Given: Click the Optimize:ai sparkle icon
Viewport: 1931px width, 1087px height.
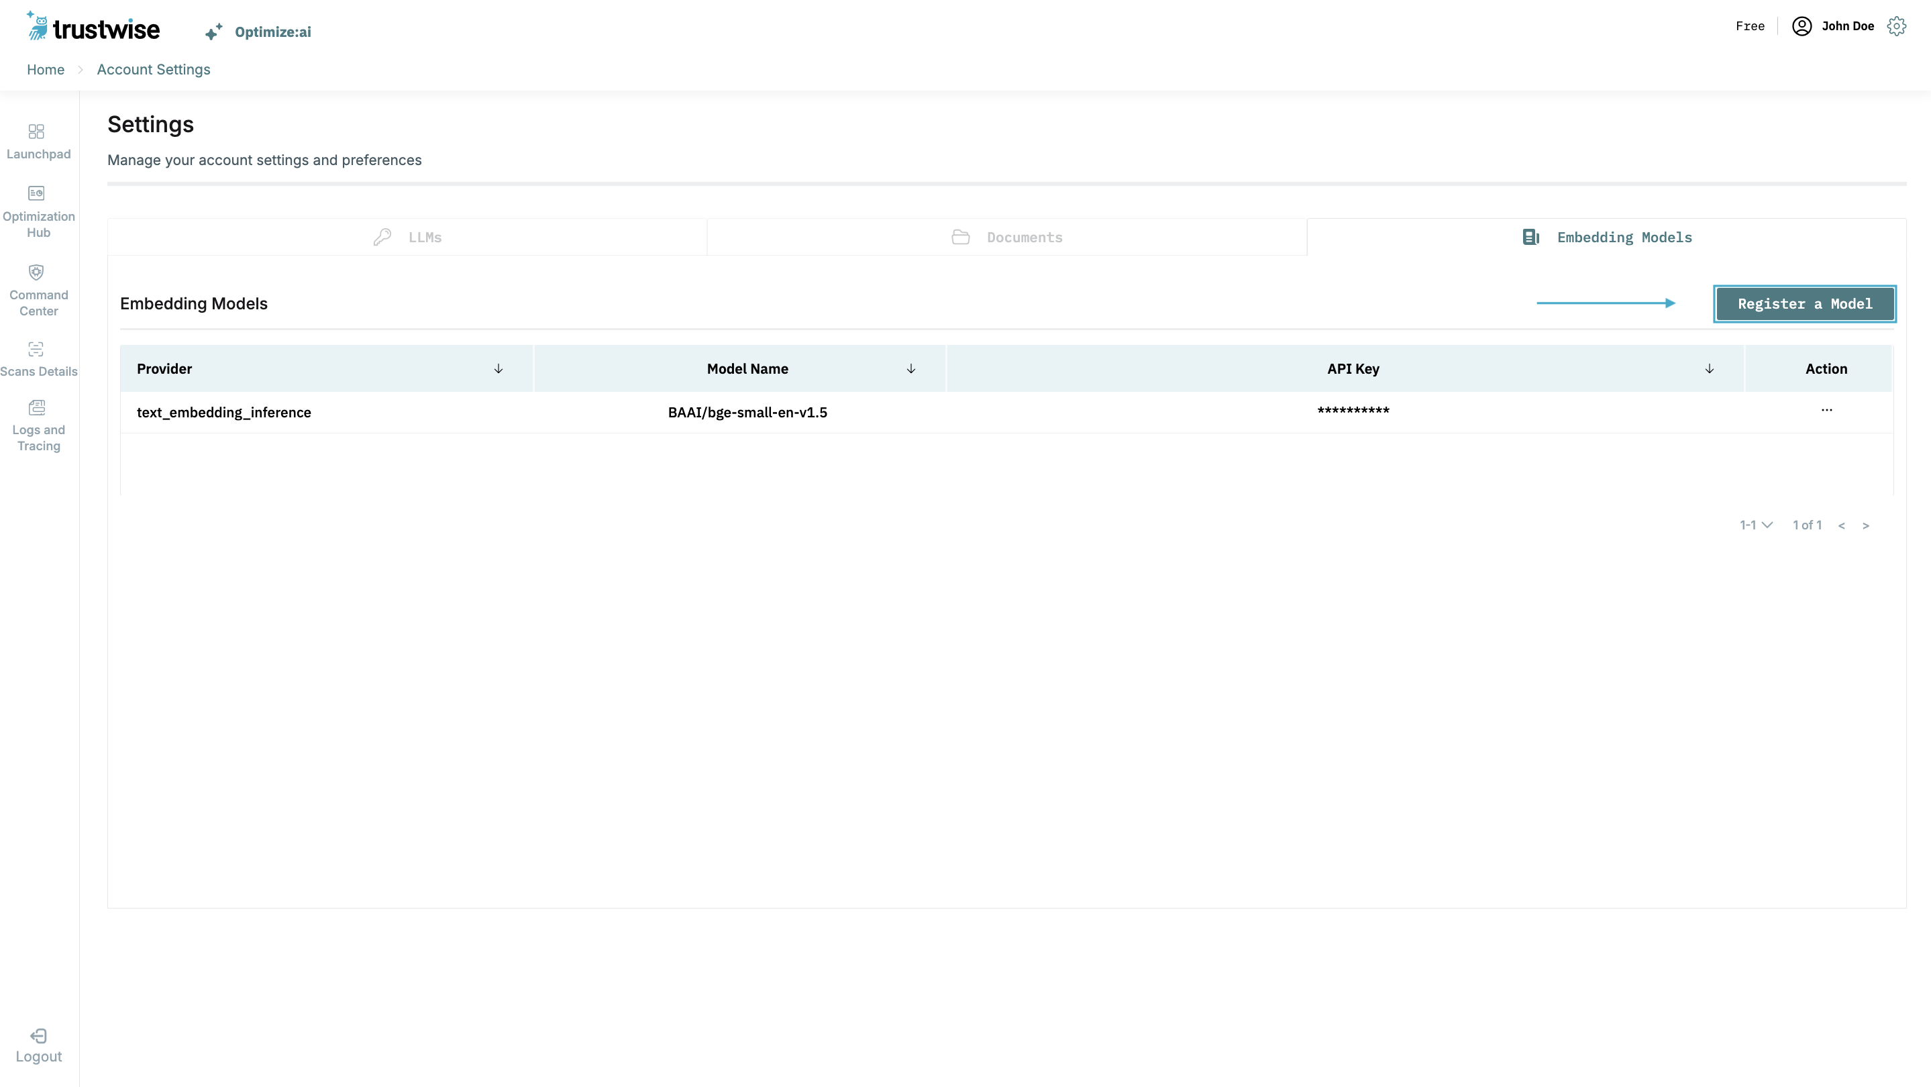Looking at the screenshot, I should [213, 32].
